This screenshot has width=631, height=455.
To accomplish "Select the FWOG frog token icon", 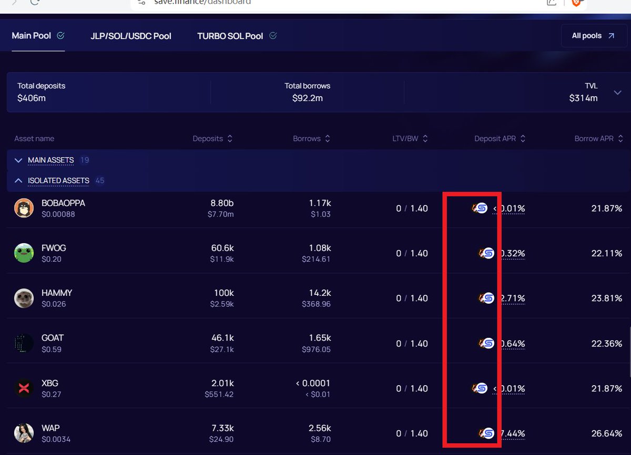I will (24, 253).
